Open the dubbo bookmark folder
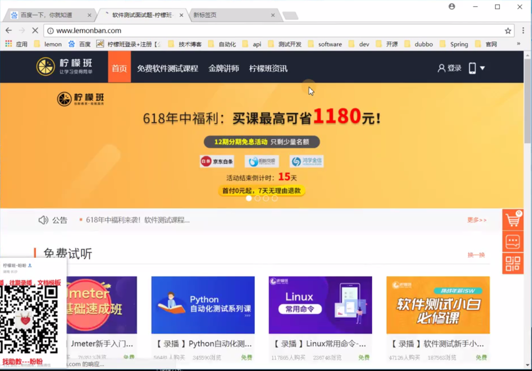Screen dimensions: 532x371 tap(419, 44)
